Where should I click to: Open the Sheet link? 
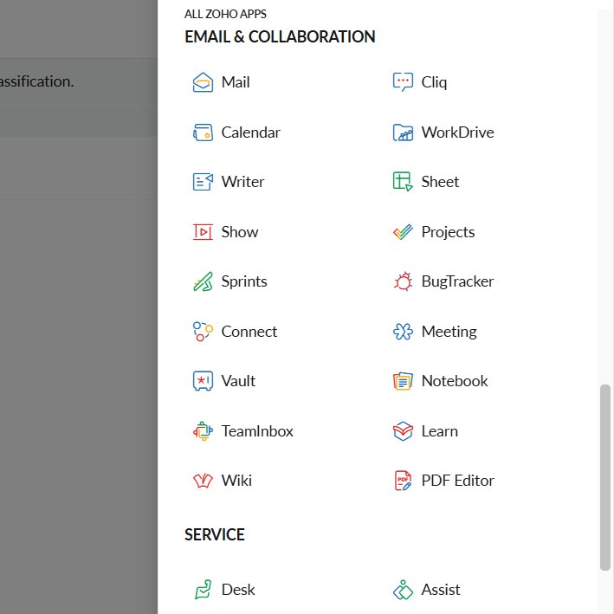440,182
